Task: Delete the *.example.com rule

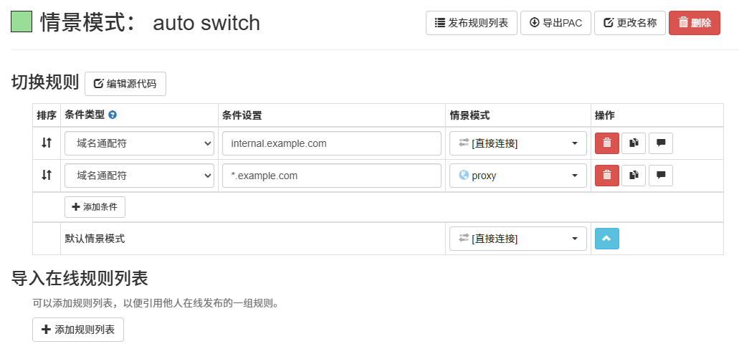Action: coord(607,176)
